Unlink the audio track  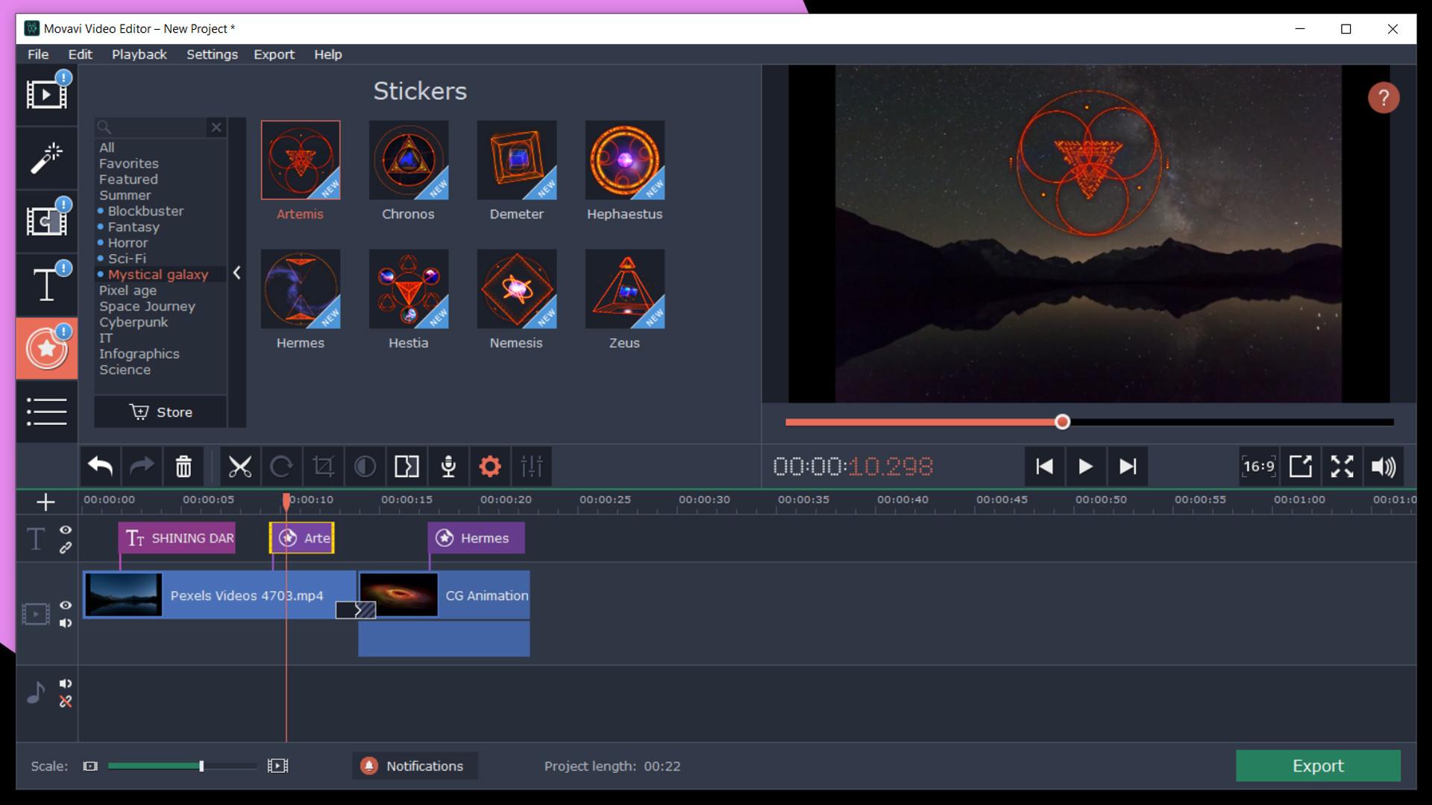pos(66,701)
